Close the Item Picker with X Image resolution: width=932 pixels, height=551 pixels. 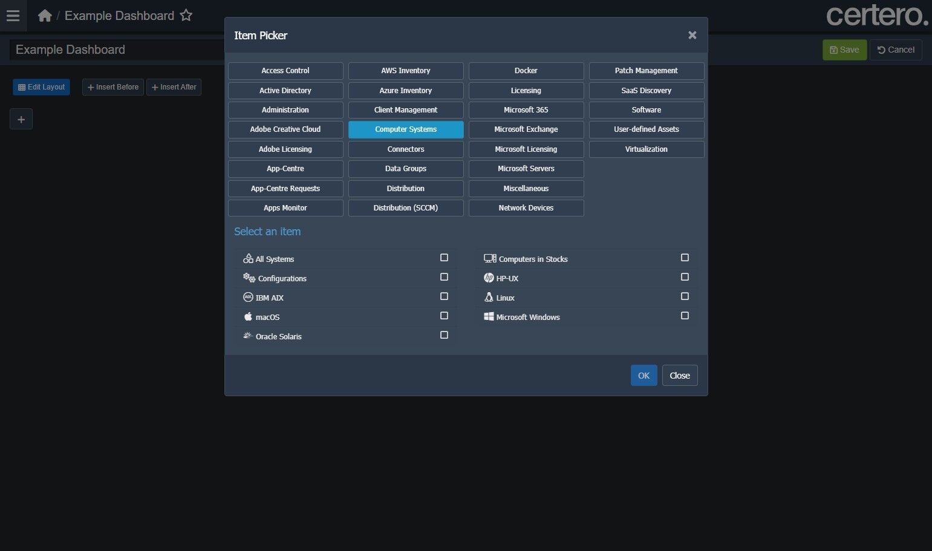[x=692, y=35]
